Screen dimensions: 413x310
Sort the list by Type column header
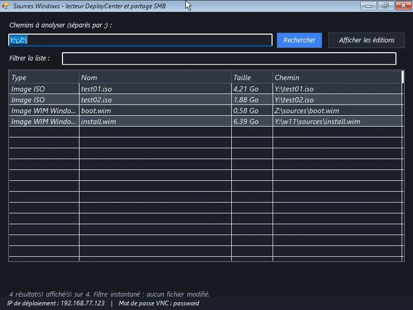coord(44,78)
